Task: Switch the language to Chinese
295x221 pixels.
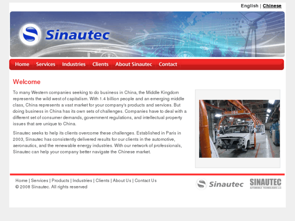Action: click(272, 6)
